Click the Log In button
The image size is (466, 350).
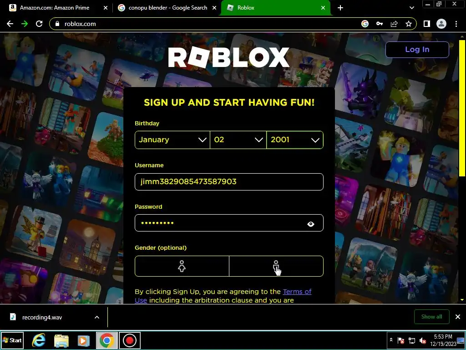(417, 49)
